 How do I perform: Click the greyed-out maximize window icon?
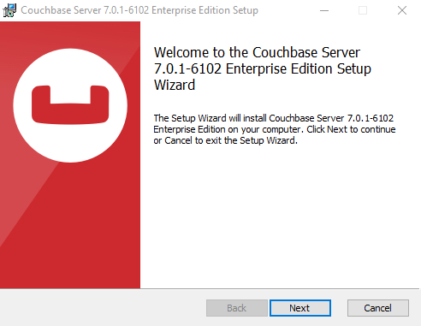click(x=363, y=10)
